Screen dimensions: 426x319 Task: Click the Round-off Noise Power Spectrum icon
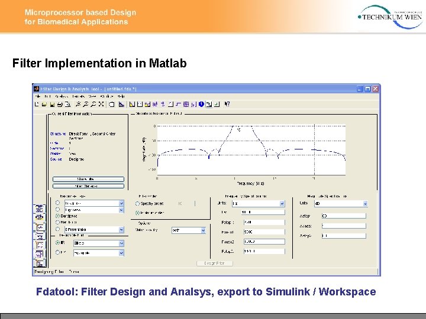coord(217,104)
